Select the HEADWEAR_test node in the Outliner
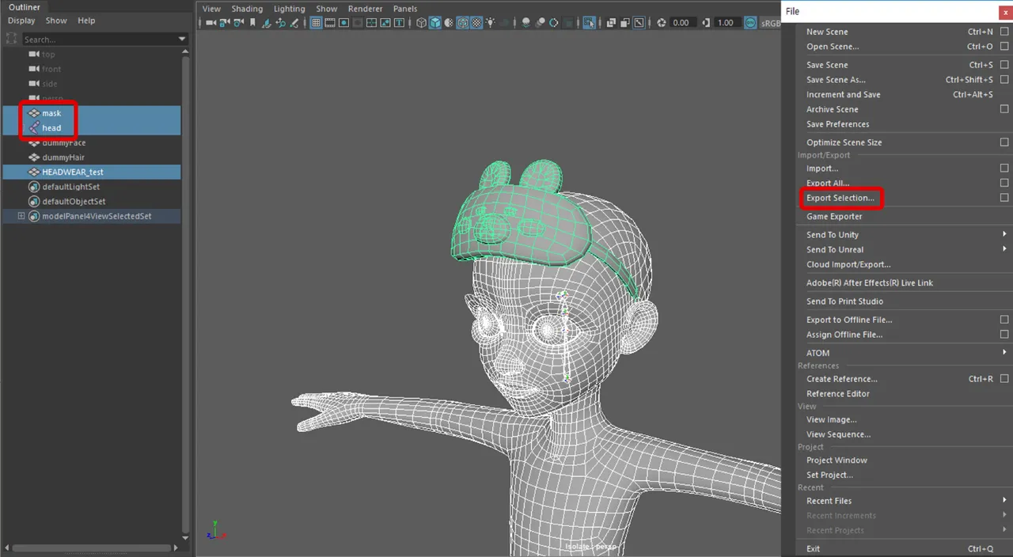Viewport: 1013px width, 557px height. pyautogui.click(x=73, y=172)
